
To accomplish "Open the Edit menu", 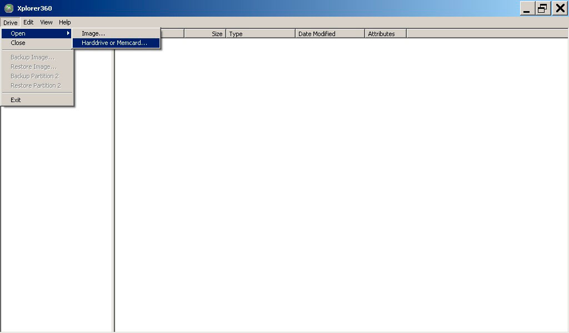I will (28, 22).
